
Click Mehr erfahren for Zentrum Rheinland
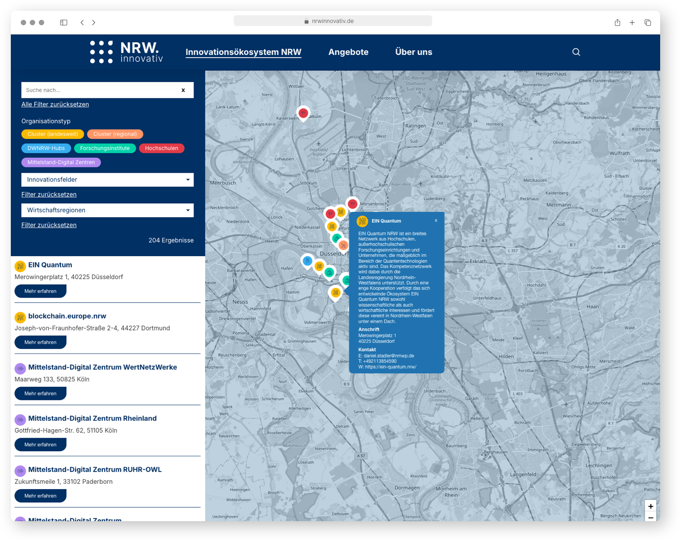point(41,445)
